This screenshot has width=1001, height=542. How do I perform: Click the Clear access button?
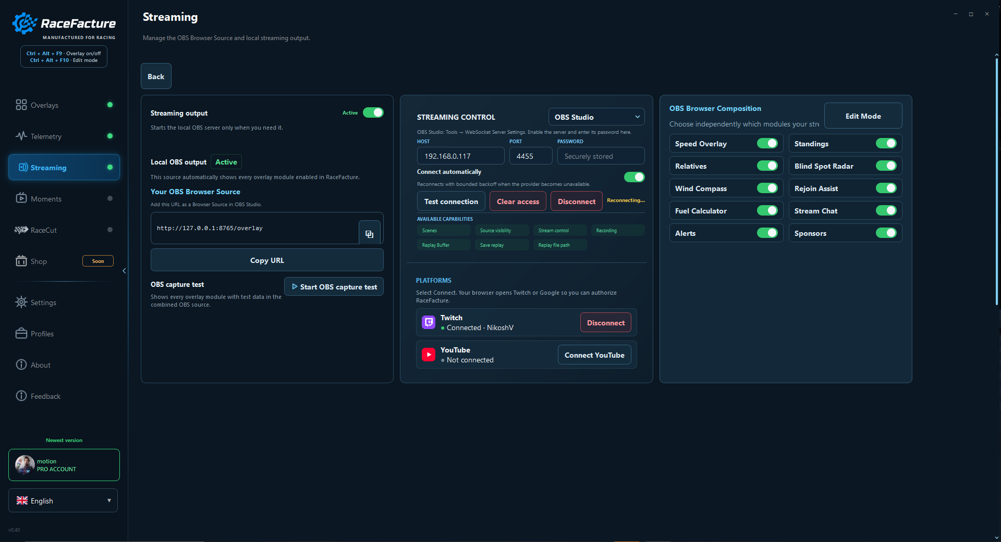518,201
